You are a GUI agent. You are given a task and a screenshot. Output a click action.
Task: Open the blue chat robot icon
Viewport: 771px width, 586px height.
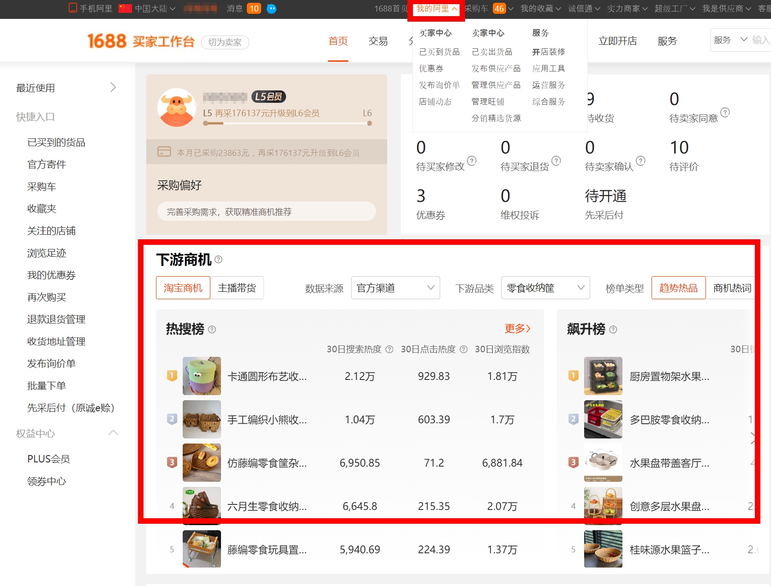tap(272, 9)
